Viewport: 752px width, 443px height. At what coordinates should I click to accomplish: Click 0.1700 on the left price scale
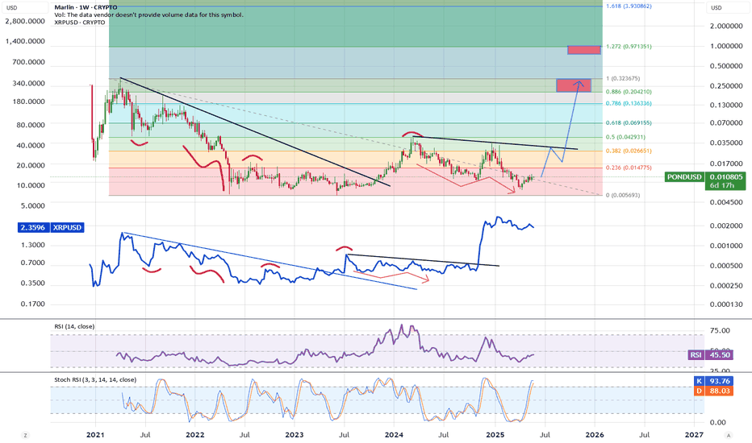click(x=32, y=304)
